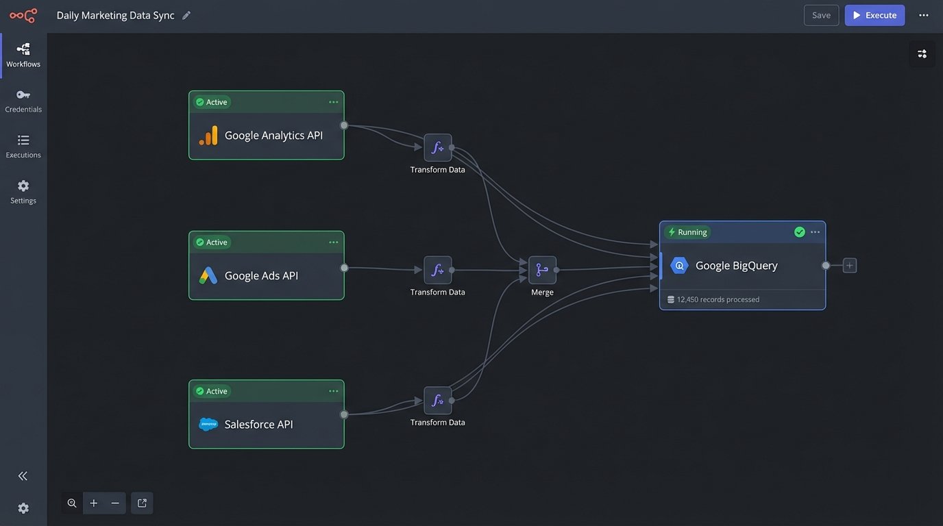Toggle Active status on Google Analytics API node
943x526 pixels.
212,101
